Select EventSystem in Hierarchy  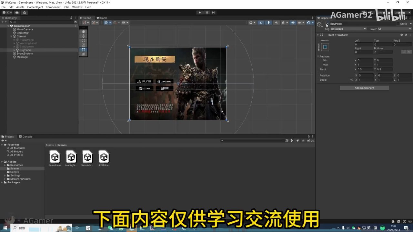pyautogui.click(x=25, y=54)
